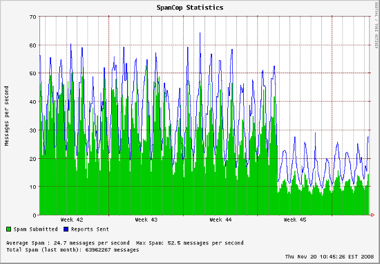Image resolution: width=380 pixels, height=264 pixels.
Task: Click the Thu Nov 20 timestamp
Action: [x=330, y=256]
